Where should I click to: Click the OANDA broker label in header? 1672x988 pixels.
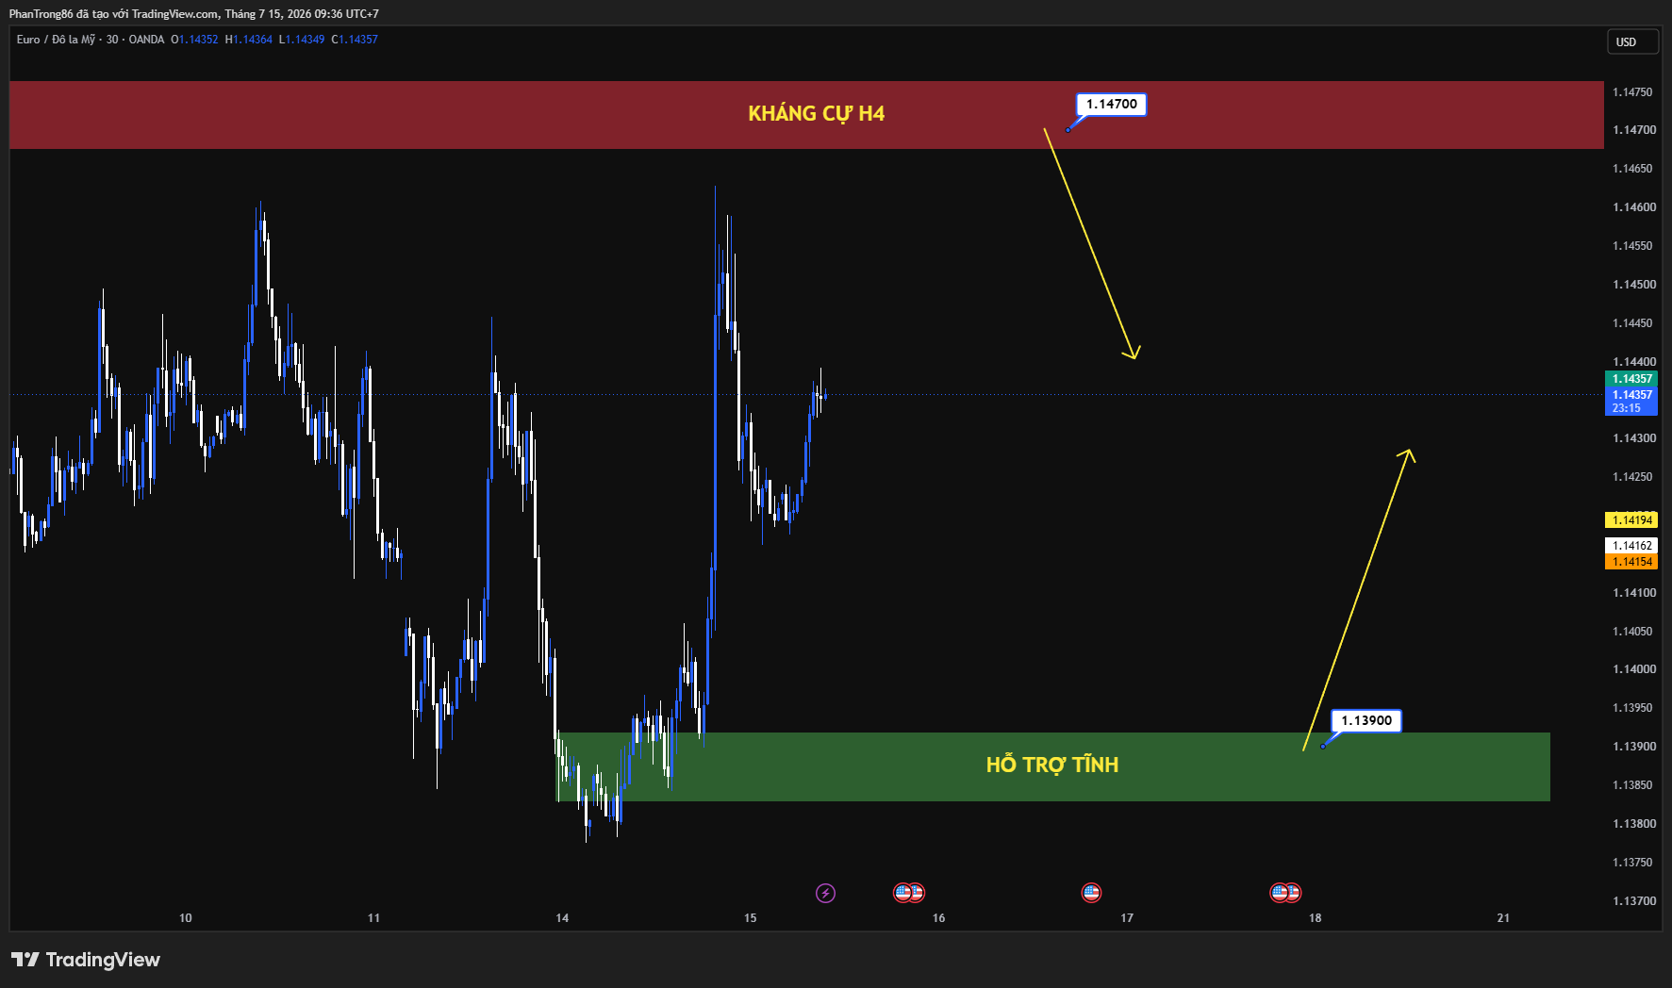coord(146,40)
